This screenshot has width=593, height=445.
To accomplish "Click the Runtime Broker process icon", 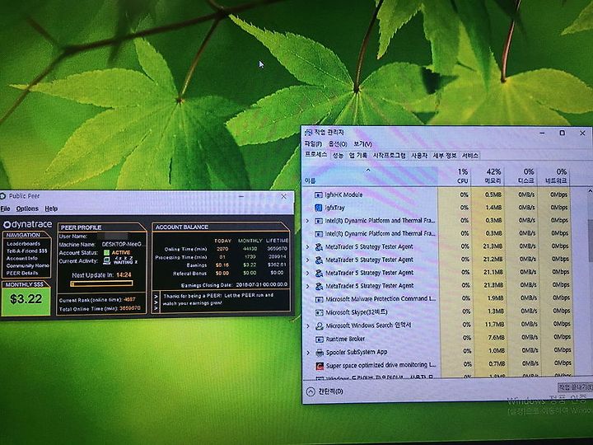I will pos(320,339).
